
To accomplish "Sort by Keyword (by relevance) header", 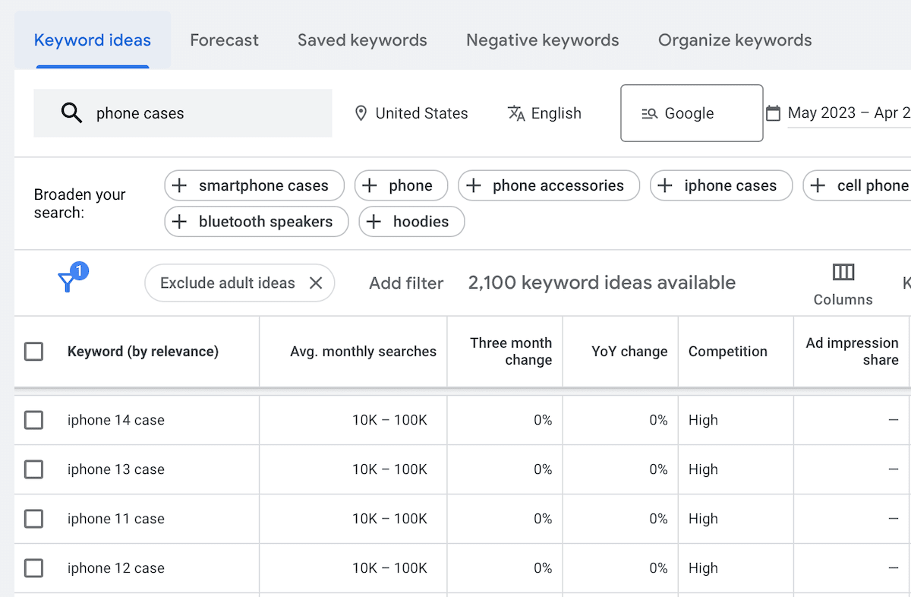I will pos(143,352).
